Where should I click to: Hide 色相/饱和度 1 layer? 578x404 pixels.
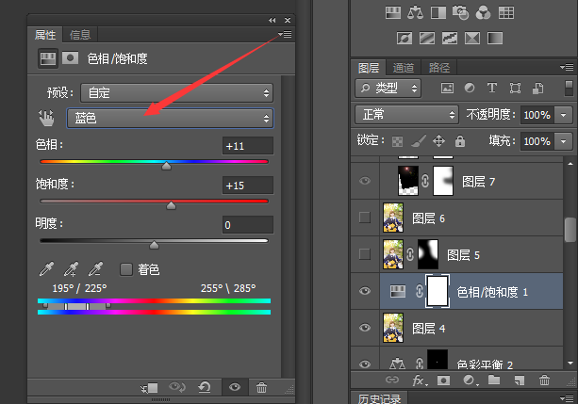click(365, 291)
